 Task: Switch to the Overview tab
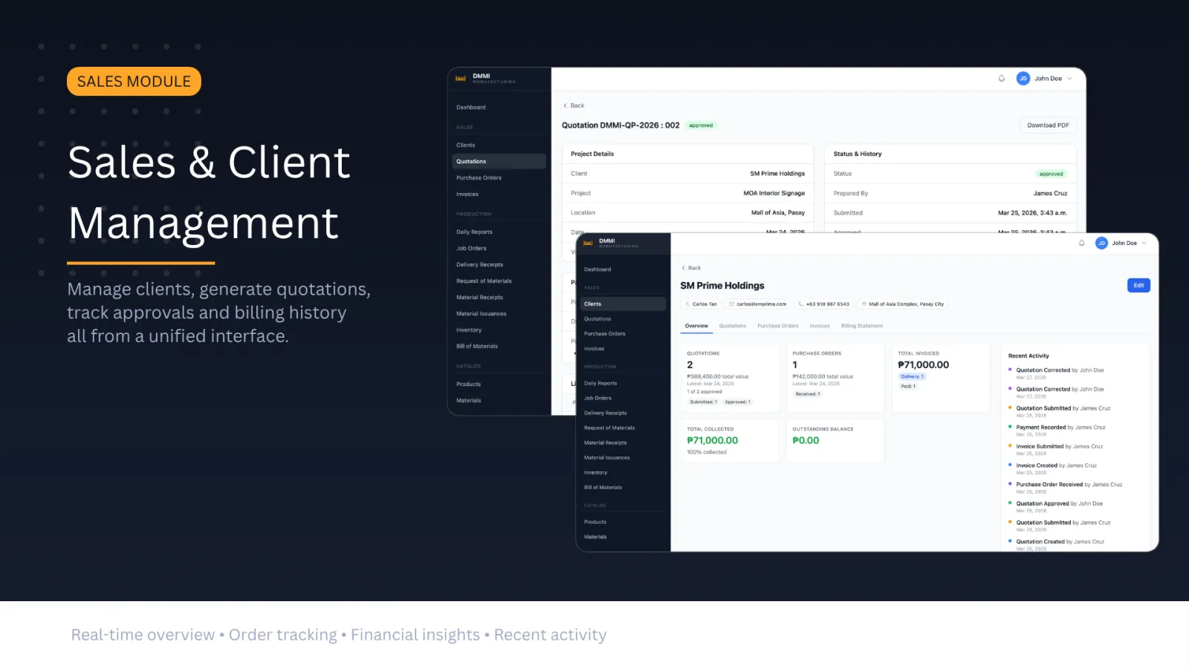click(696, 326)
